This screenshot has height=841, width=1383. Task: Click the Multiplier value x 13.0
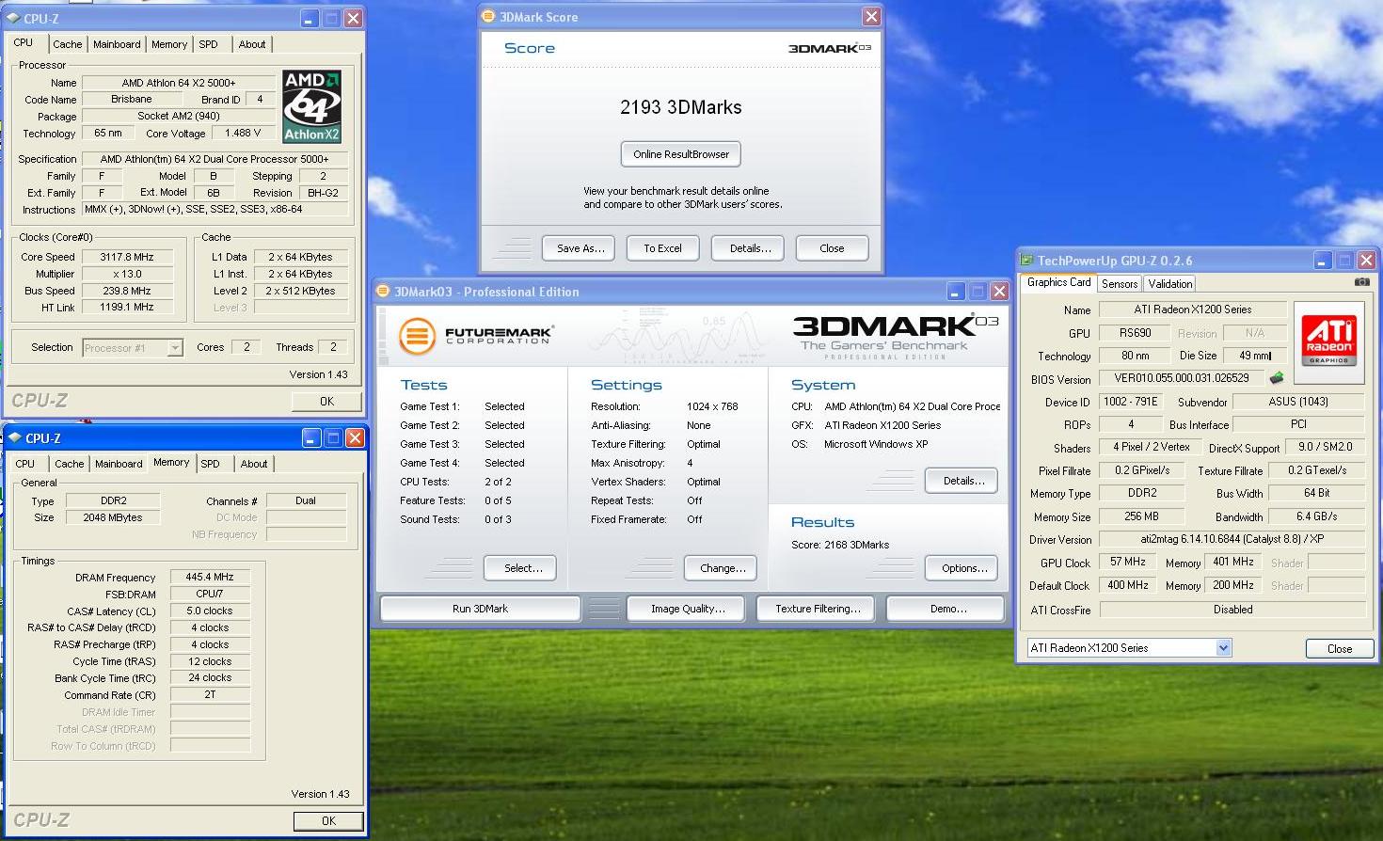pos(127,274)
